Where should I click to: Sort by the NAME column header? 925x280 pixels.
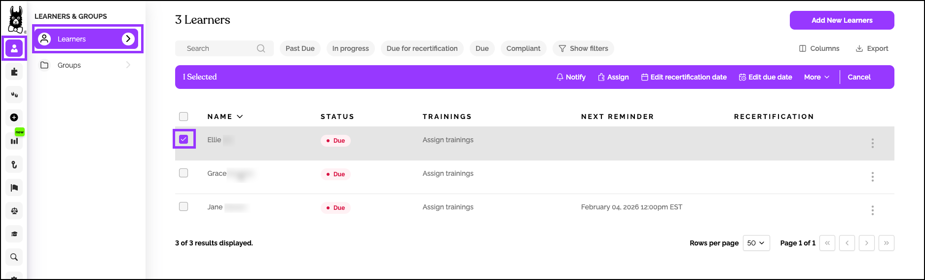[x=225, y=117]
